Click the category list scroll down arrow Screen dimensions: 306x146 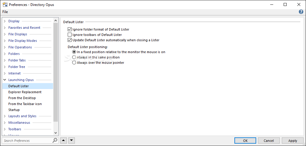point(55,133)
